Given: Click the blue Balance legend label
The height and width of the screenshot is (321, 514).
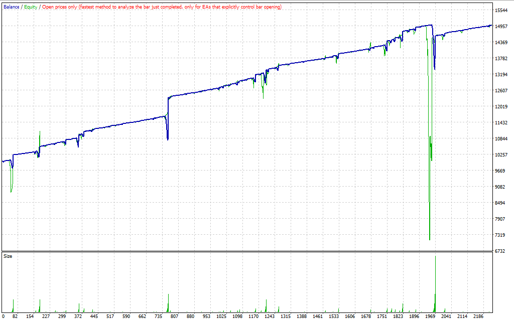Looking at the screenshot, I should 11,7.
